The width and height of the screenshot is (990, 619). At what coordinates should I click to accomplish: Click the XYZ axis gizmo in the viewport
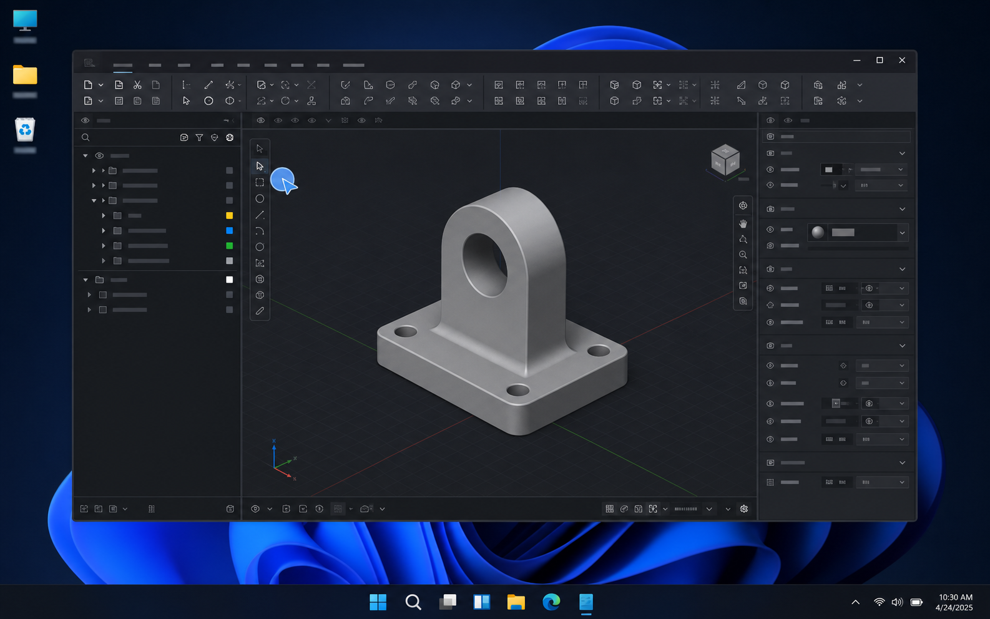(x=283, y=461)
